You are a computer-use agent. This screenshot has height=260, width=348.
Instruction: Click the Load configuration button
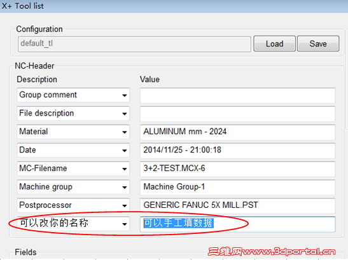pos(275,44)
